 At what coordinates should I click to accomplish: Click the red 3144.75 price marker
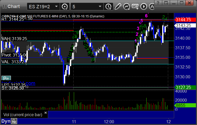[185, 20]
